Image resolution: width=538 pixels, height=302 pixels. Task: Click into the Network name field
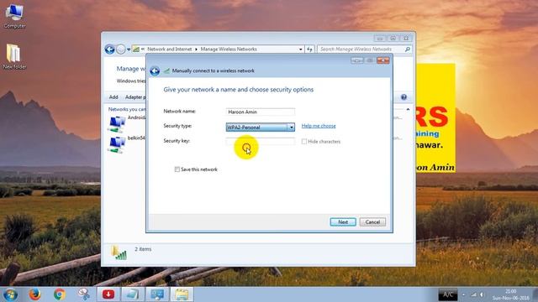click(261, 112)
